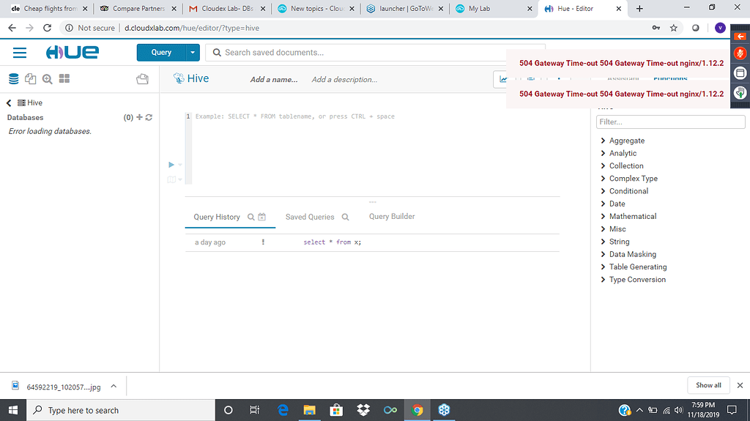Image resolution: width=750 pixels, height=421 pixels.
Task: Open 'select * from x;' history entry
Action: 333,242
